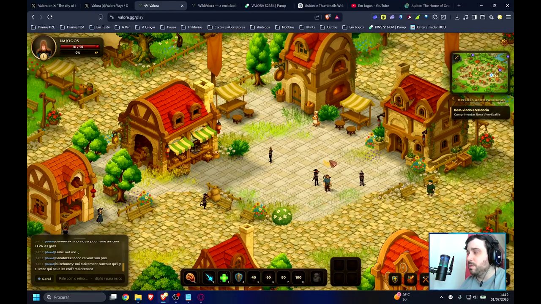Click the Procurar taskbar search box

point(75,297)
